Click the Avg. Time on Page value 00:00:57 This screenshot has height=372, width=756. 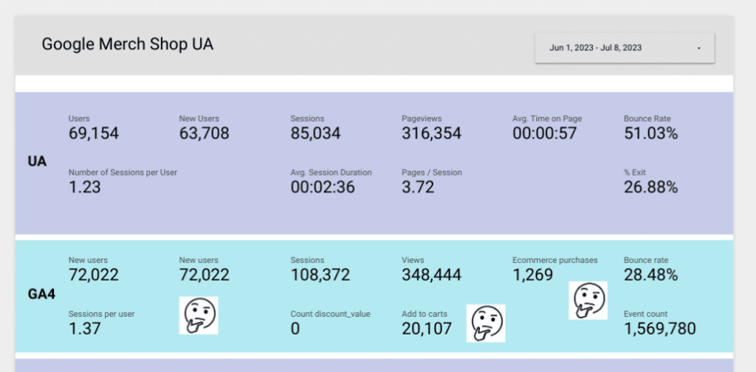[544, 134]
